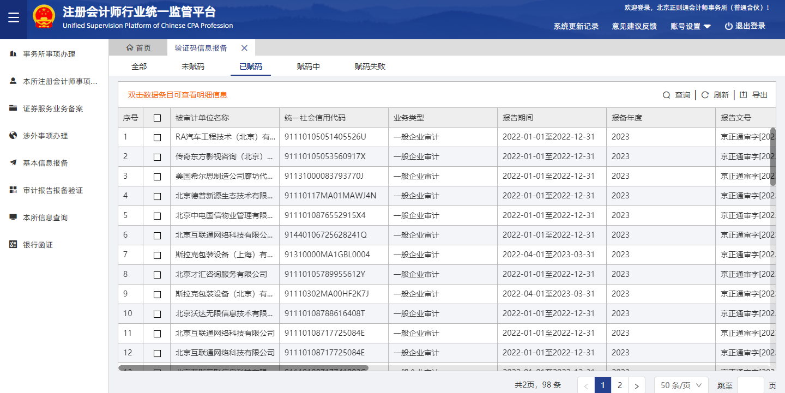Screen dimensions: 785x393
Task: Click the export icon next to 导出
Action: (743, 95)
